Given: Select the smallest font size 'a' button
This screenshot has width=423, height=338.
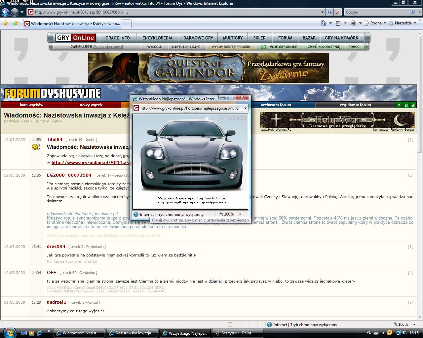Looking at the screenshot, I should (399, 105).
